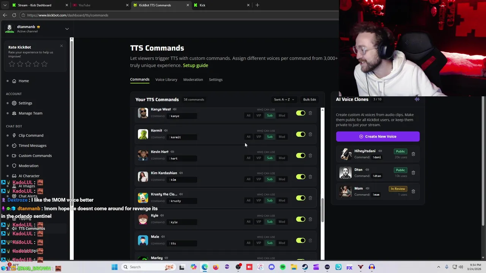The height and width of the screenshot is (273, 486).
Task: Disable the Kermit command toggle
Action: coord(301,134)
